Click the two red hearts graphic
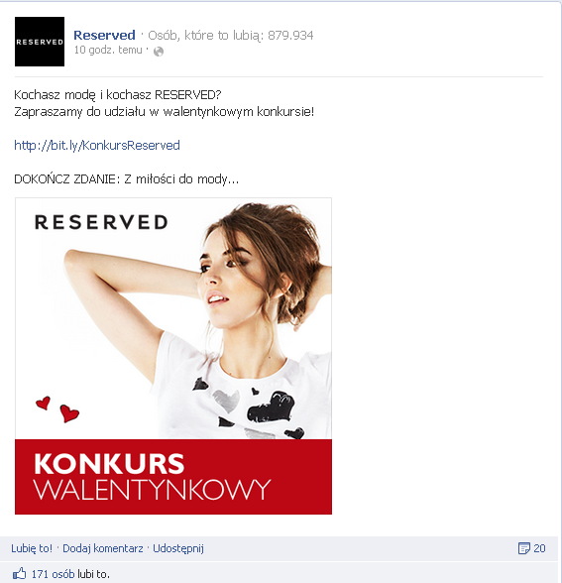Image resolution: width=562 pixels, height=583 pixels. 57,408
